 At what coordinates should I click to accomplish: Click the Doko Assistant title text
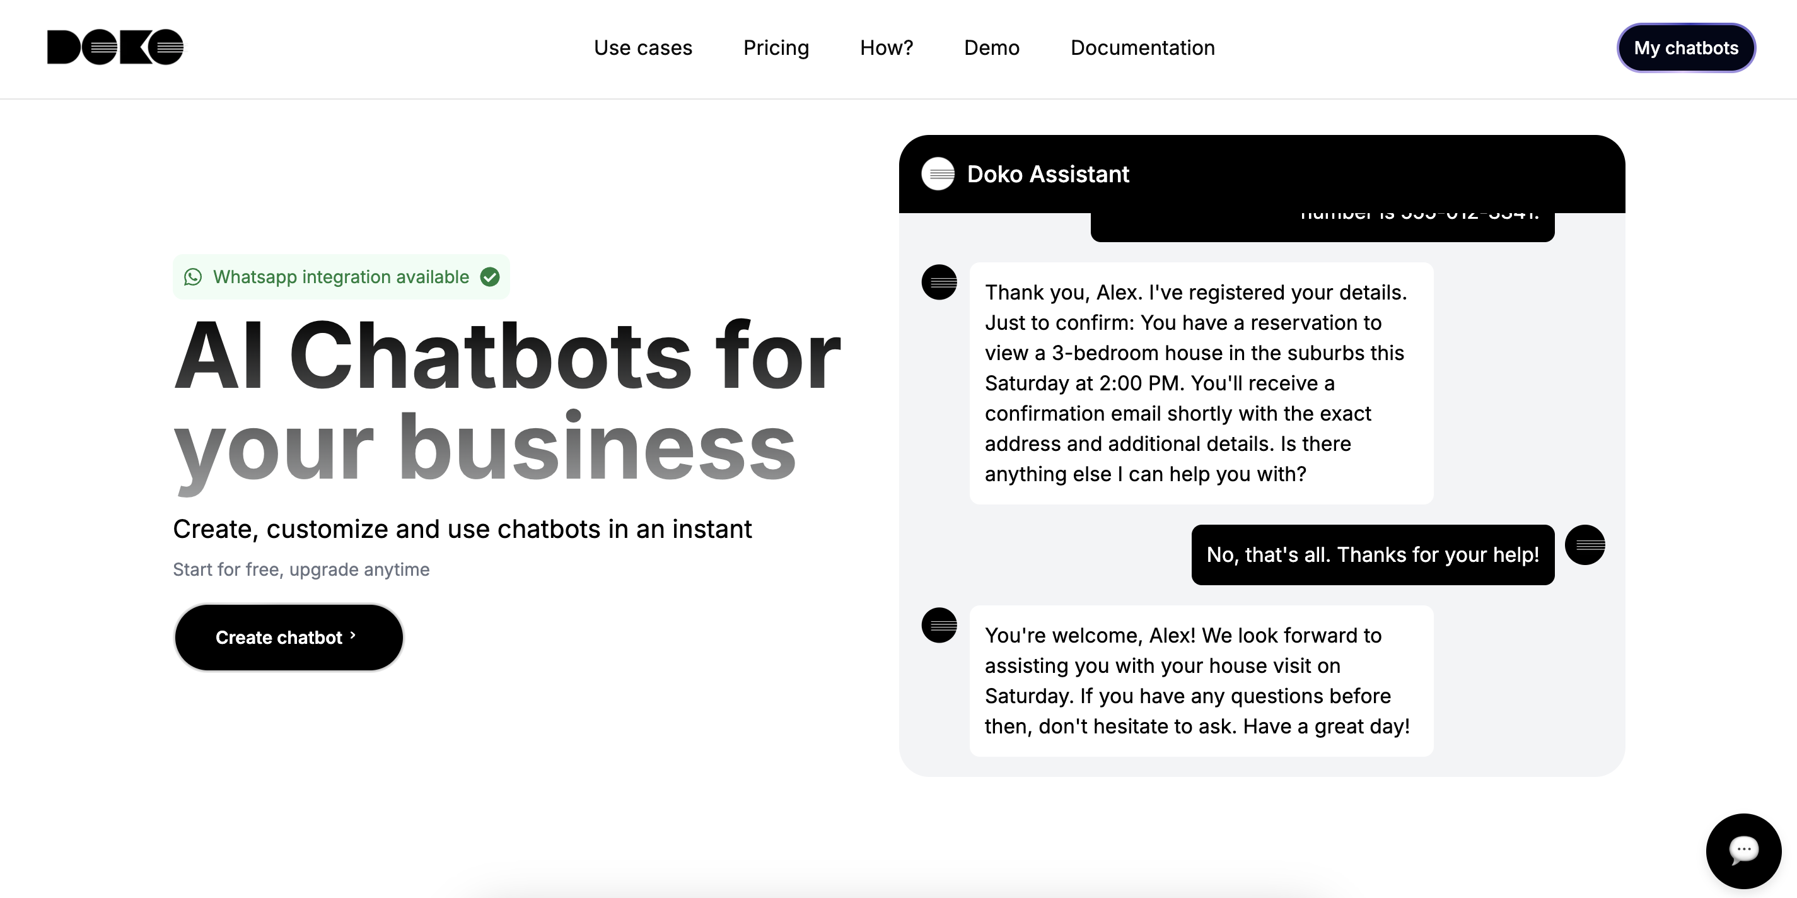click(1047, 174)
